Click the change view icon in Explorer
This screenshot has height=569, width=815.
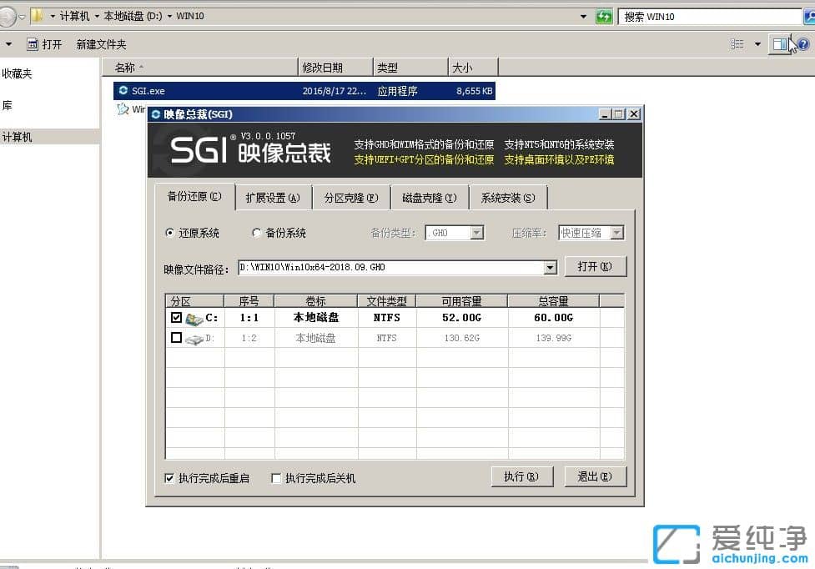[x=738, y=43]
